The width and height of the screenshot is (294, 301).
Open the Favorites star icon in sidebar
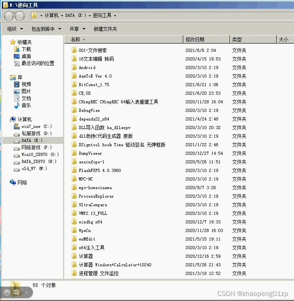[13, 42]
